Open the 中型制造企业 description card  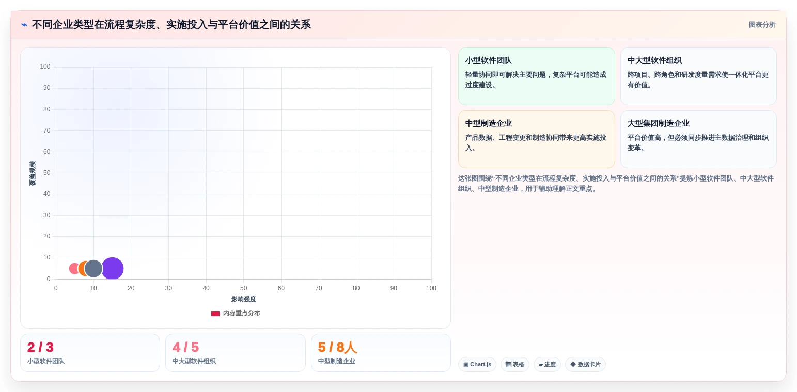click(x=536, y=139)
